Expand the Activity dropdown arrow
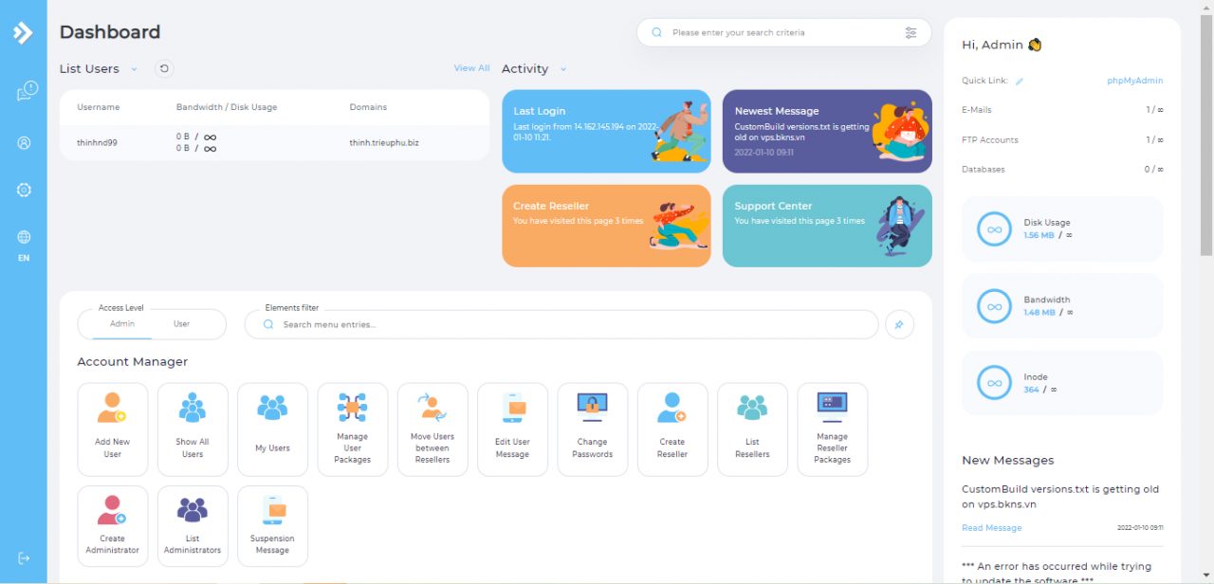This screenshot has width=1214, height=584. coord(563,69)
